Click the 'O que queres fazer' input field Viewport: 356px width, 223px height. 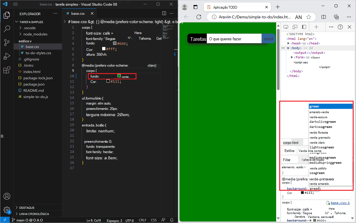click(234, 38)
